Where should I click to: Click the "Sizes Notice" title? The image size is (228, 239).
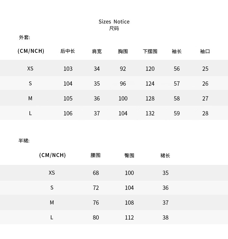tap(114, 22)
